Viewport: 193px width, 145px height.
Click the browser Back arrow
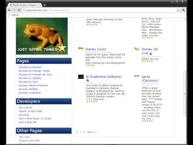coord(10,10)
